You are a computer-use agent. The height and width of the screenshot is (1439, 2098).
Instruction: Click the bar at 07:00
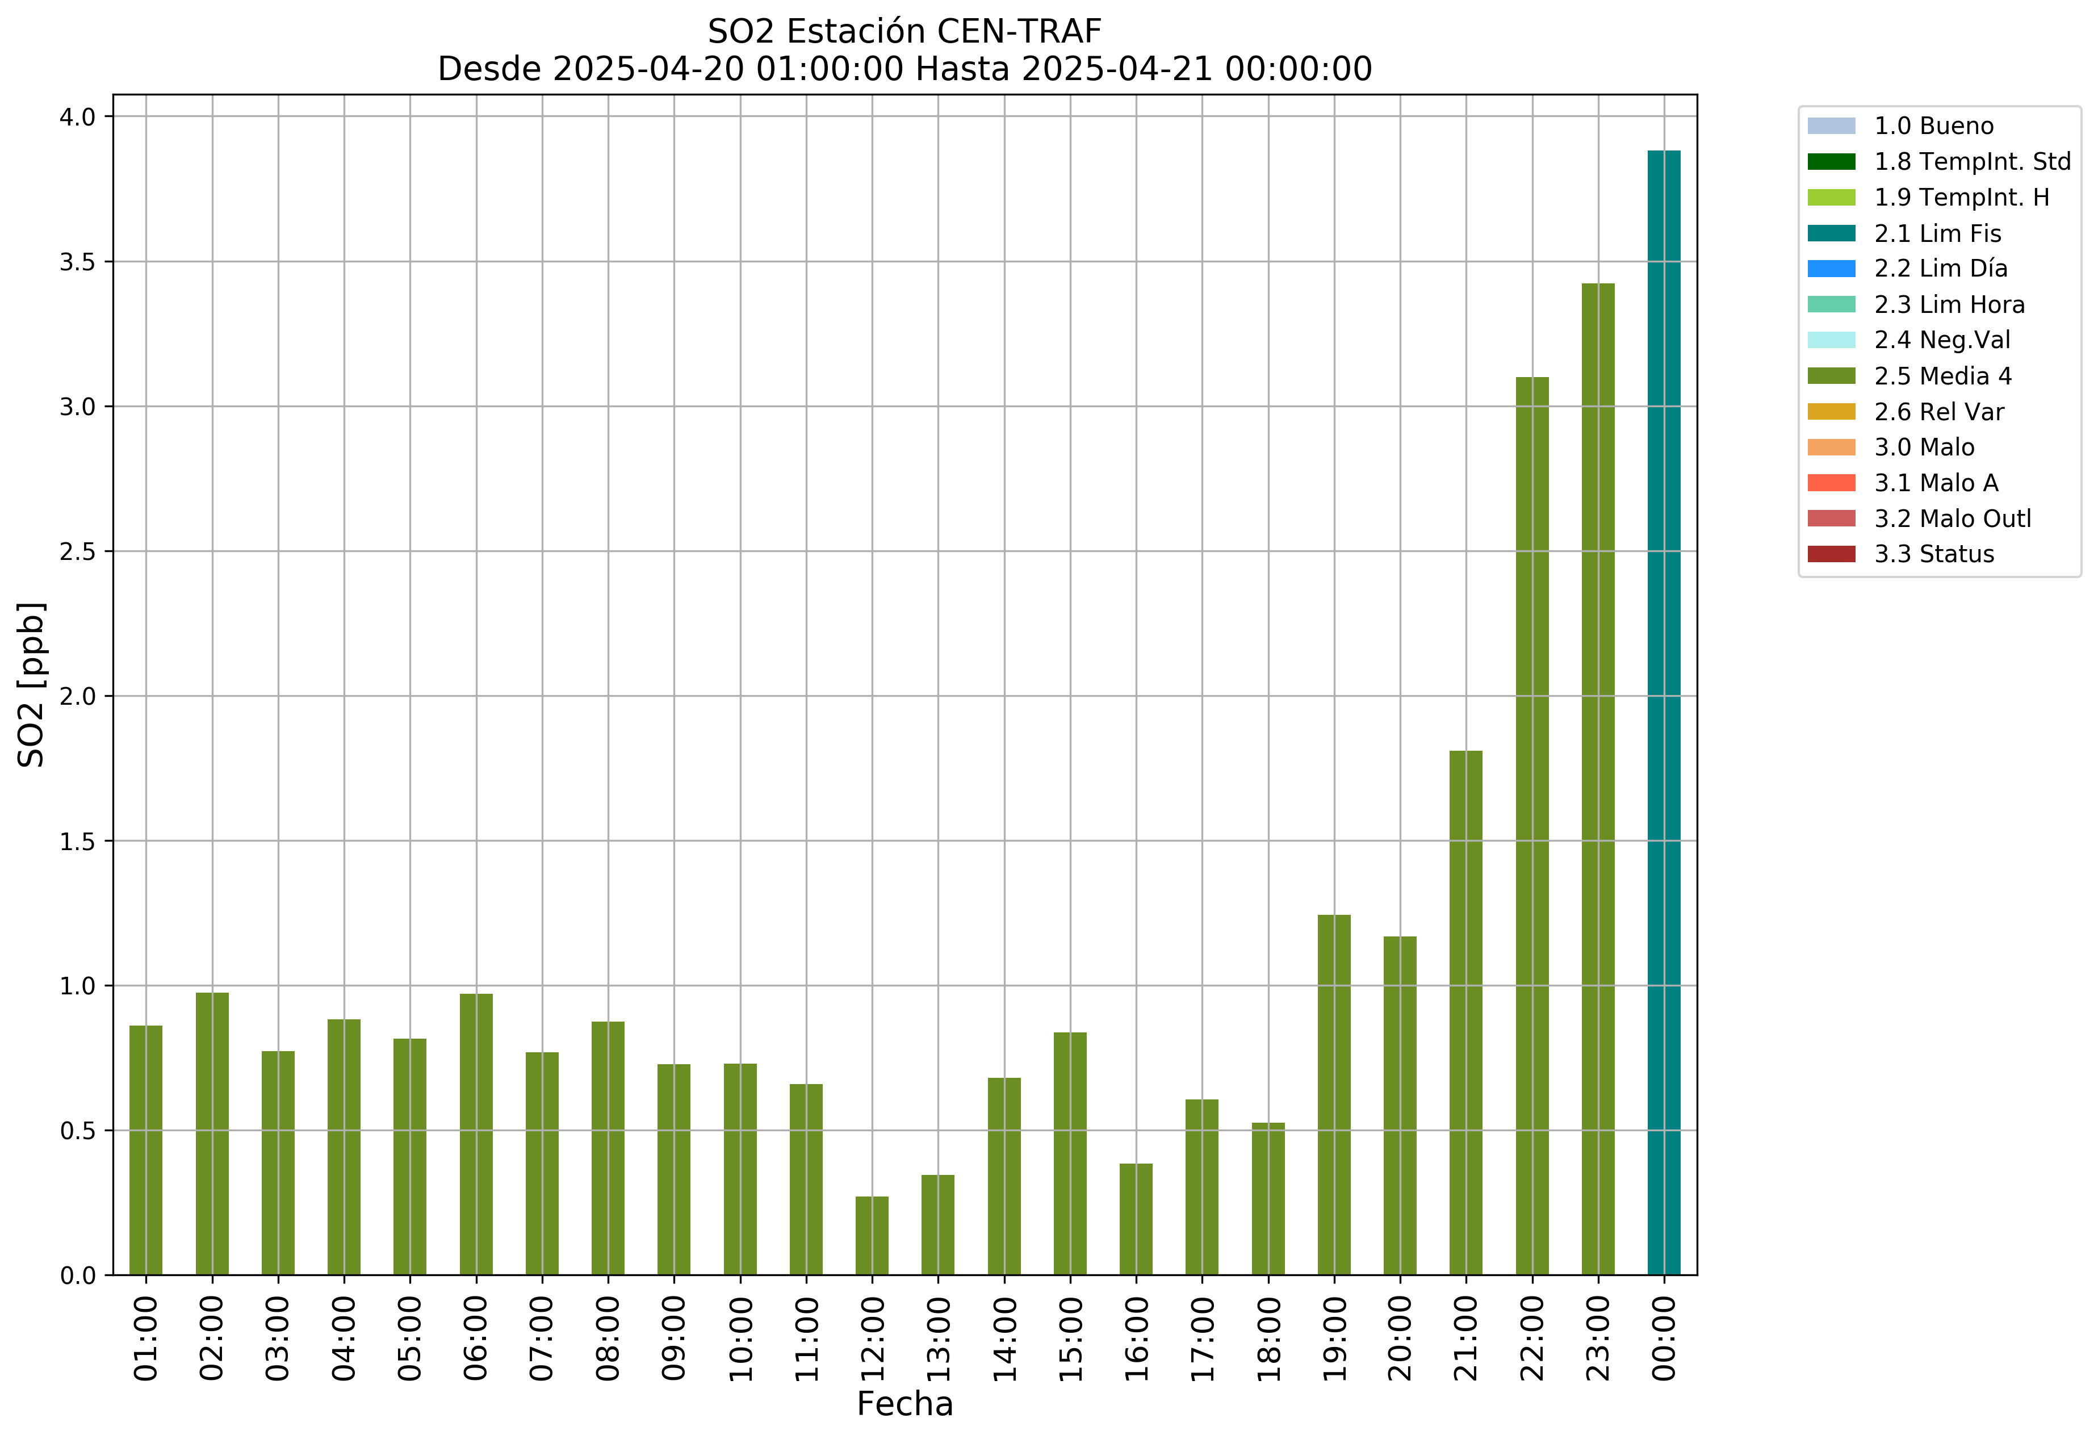point(542,1164)
